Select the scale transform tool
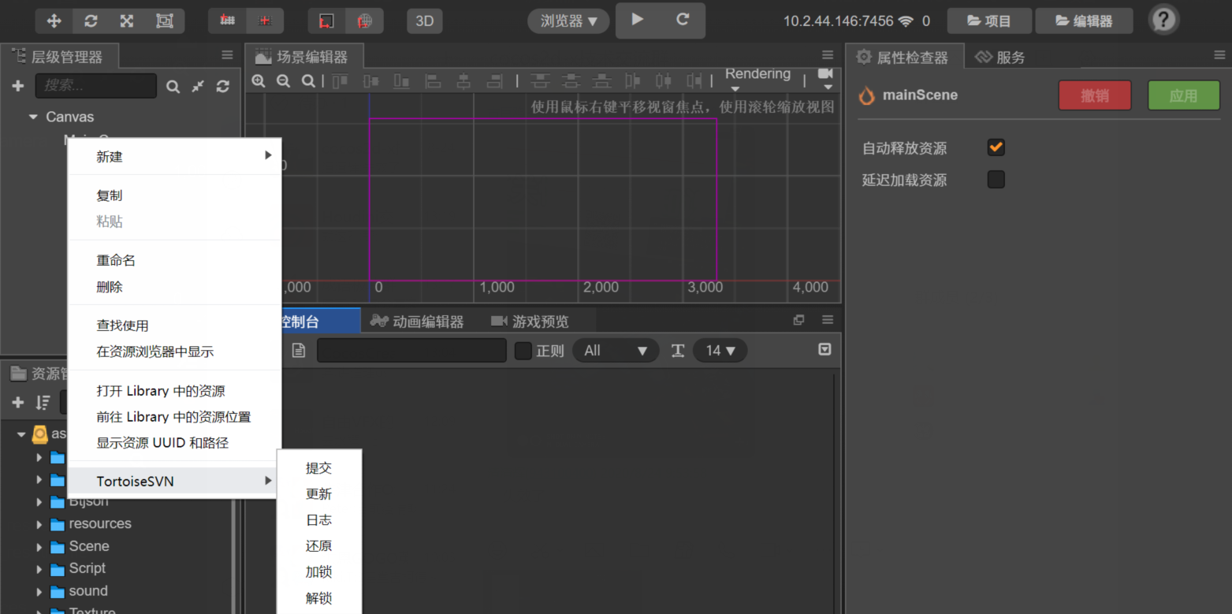 [x=127, y=21]
